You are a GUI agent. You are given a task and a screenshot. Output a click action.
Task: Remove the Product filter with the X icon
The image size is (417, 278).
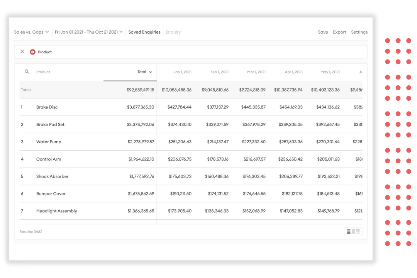point(22,51)
